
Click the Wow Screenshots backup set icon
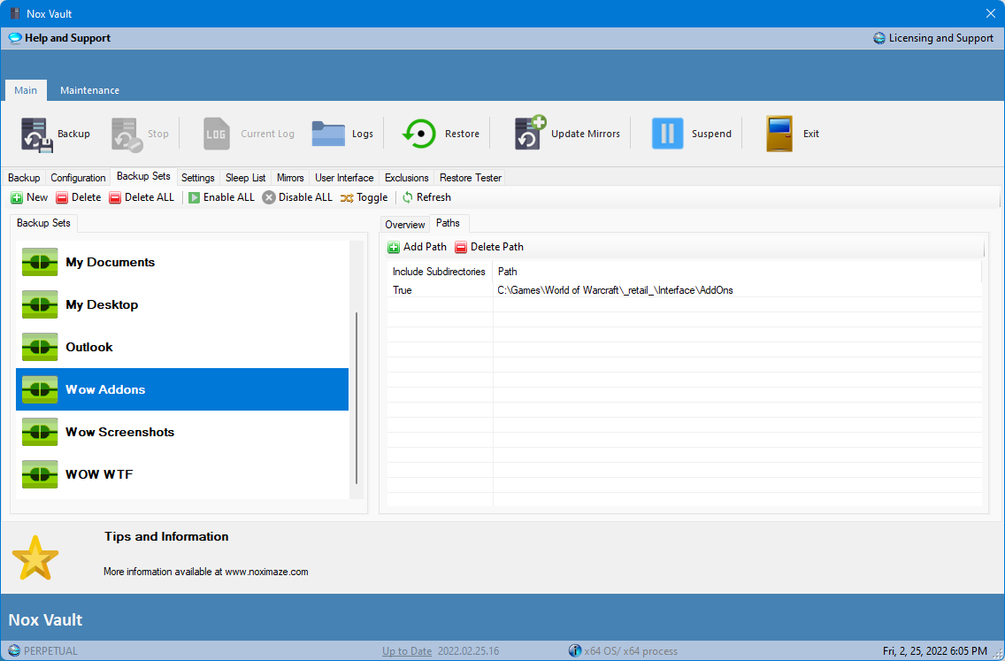click(x=40, y=432)
